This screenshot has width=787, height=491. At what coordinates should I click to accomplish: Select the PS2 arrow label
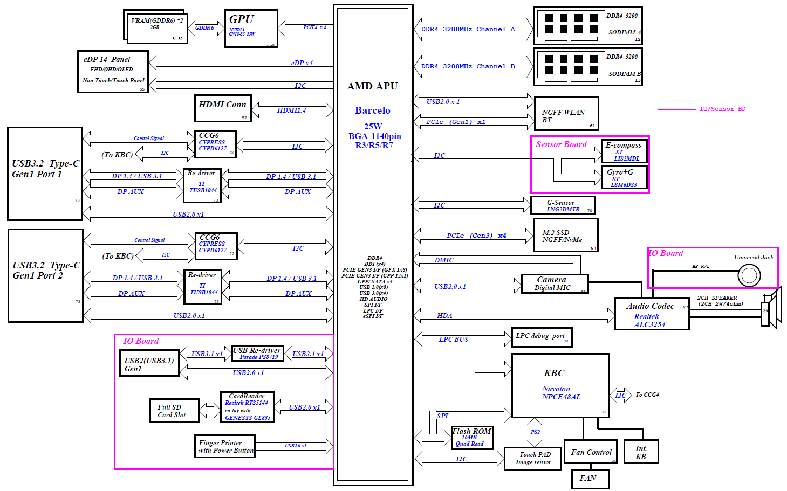coord(535,432)
